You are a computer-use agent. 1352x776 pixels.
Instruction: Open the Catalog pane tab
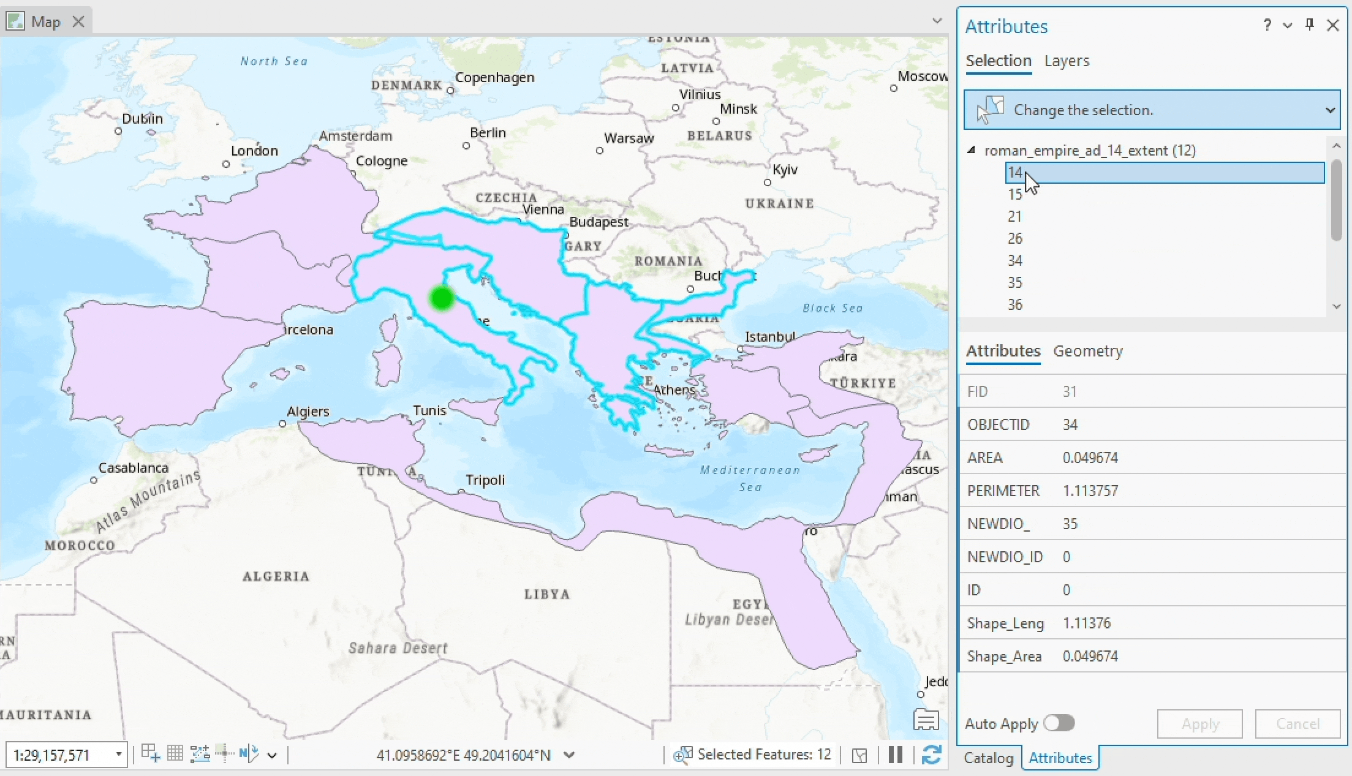(988, 758)
